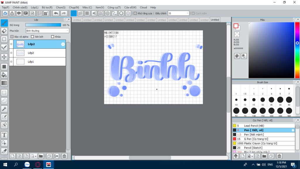Screen dimensions: 300x169
Task: Add a layer folder
Action: tap(41, 156)
